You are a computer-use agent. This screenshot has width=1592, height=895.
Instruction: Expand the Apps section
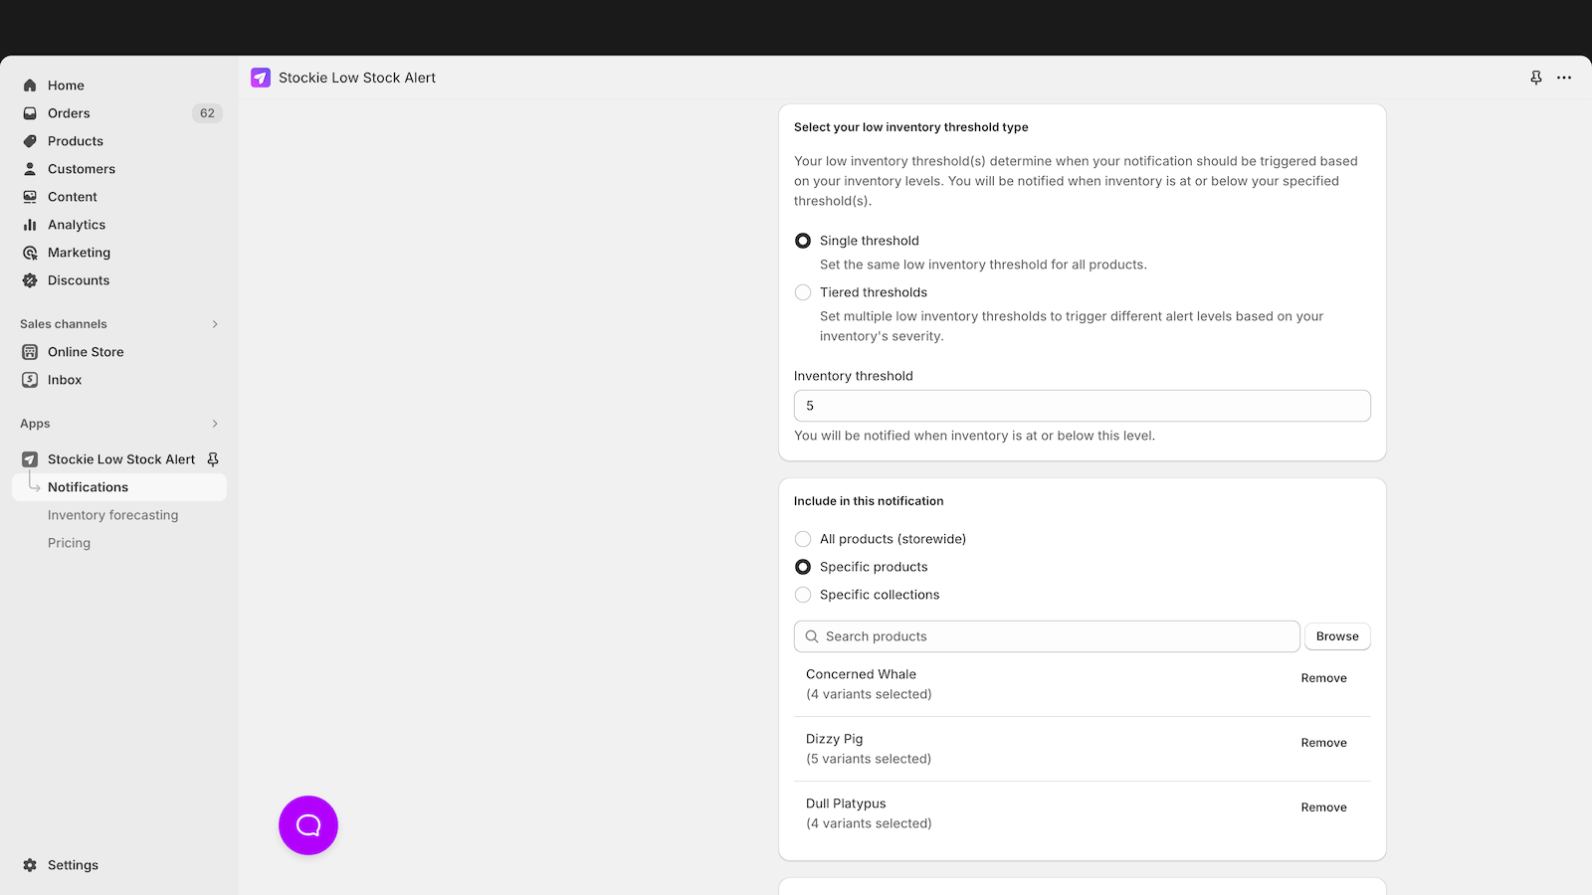215,423
